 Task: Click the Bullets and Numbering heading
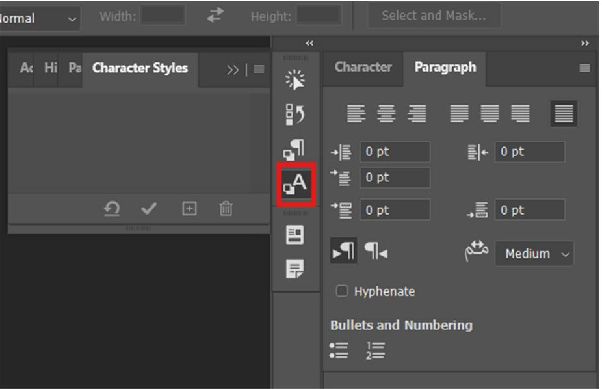pos(402,325)
